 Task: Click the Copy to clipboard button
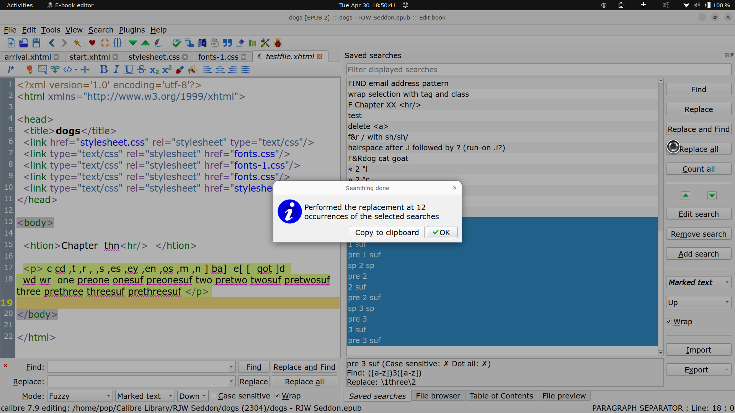click(x=387, y=233)
